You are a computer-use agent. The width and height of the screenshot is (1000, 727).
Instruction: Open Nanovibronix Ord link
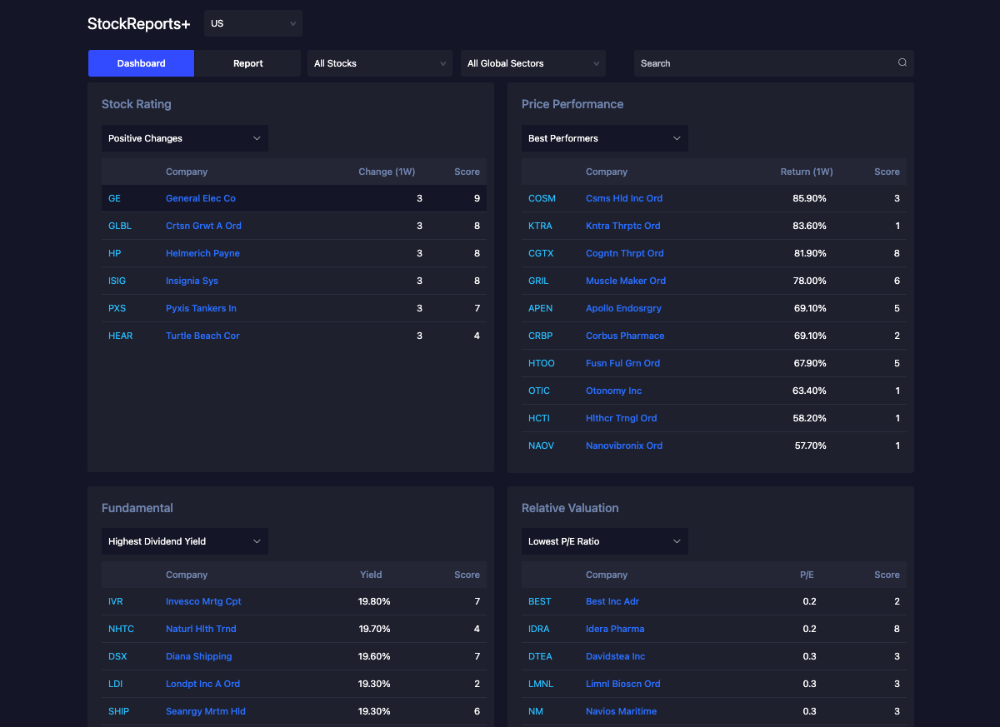(x=624, y=446)
